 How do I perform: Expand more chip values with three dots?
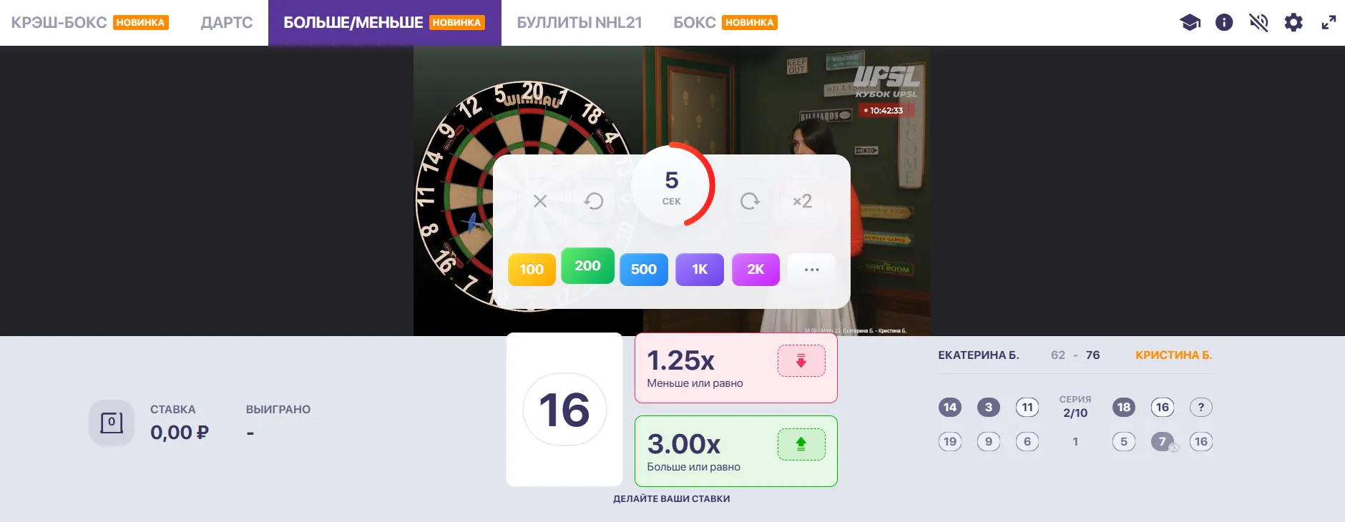811,270
